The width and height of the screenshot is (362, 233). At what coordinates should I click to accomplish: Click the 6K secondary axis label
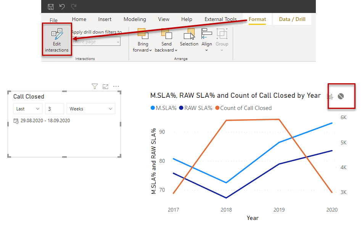pos(344,117)
